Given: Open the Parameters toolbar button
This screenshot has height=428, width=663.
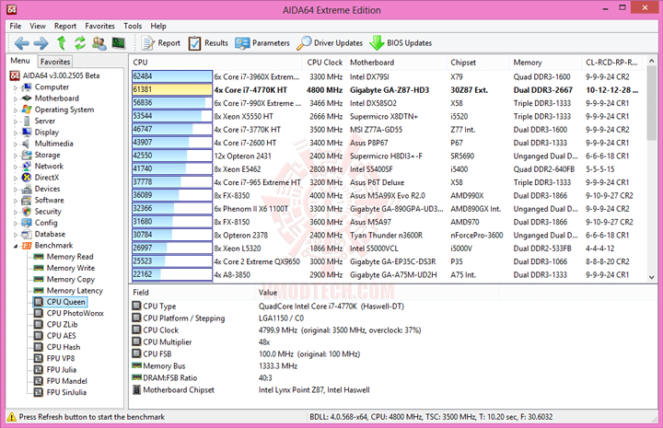Looking at the screenshot, I should pos(262,43).
